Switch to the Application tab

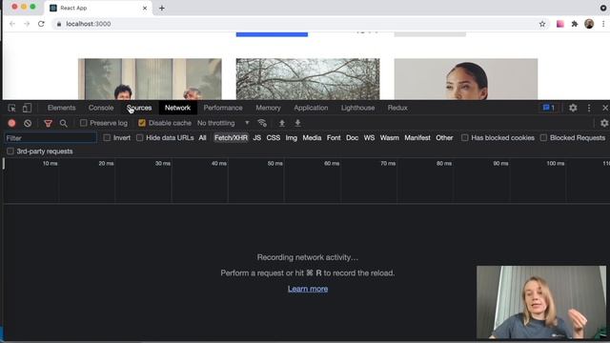[x=311, y=108]
